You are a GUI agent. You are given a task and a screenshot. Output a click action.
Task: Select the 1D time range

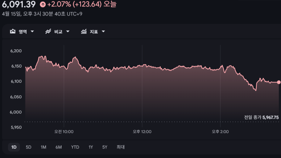point(14,147)
